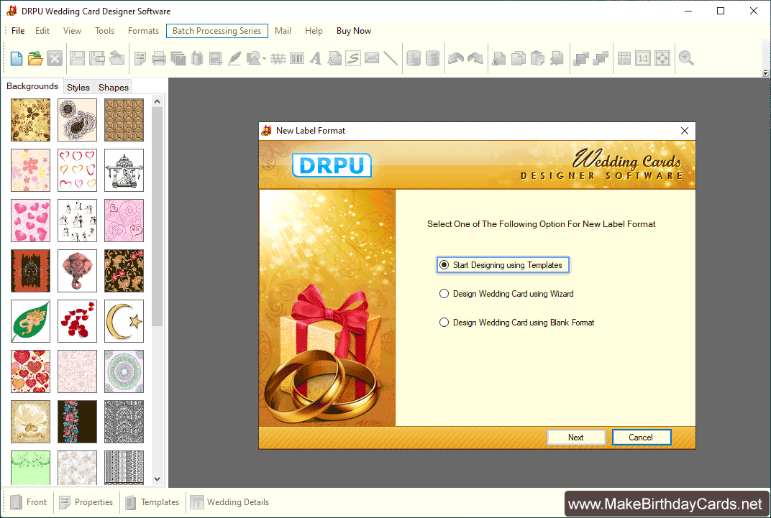The width and height of the screenshot is (771, 518).
Task: Switch to the Backgrounds tab
Action: coord(32,86)
